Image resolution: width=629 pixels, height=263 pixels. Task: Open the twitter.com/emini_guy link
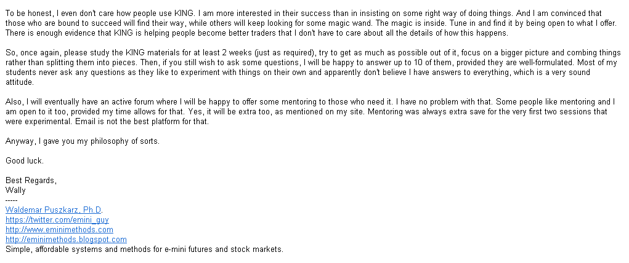point(57,220)
